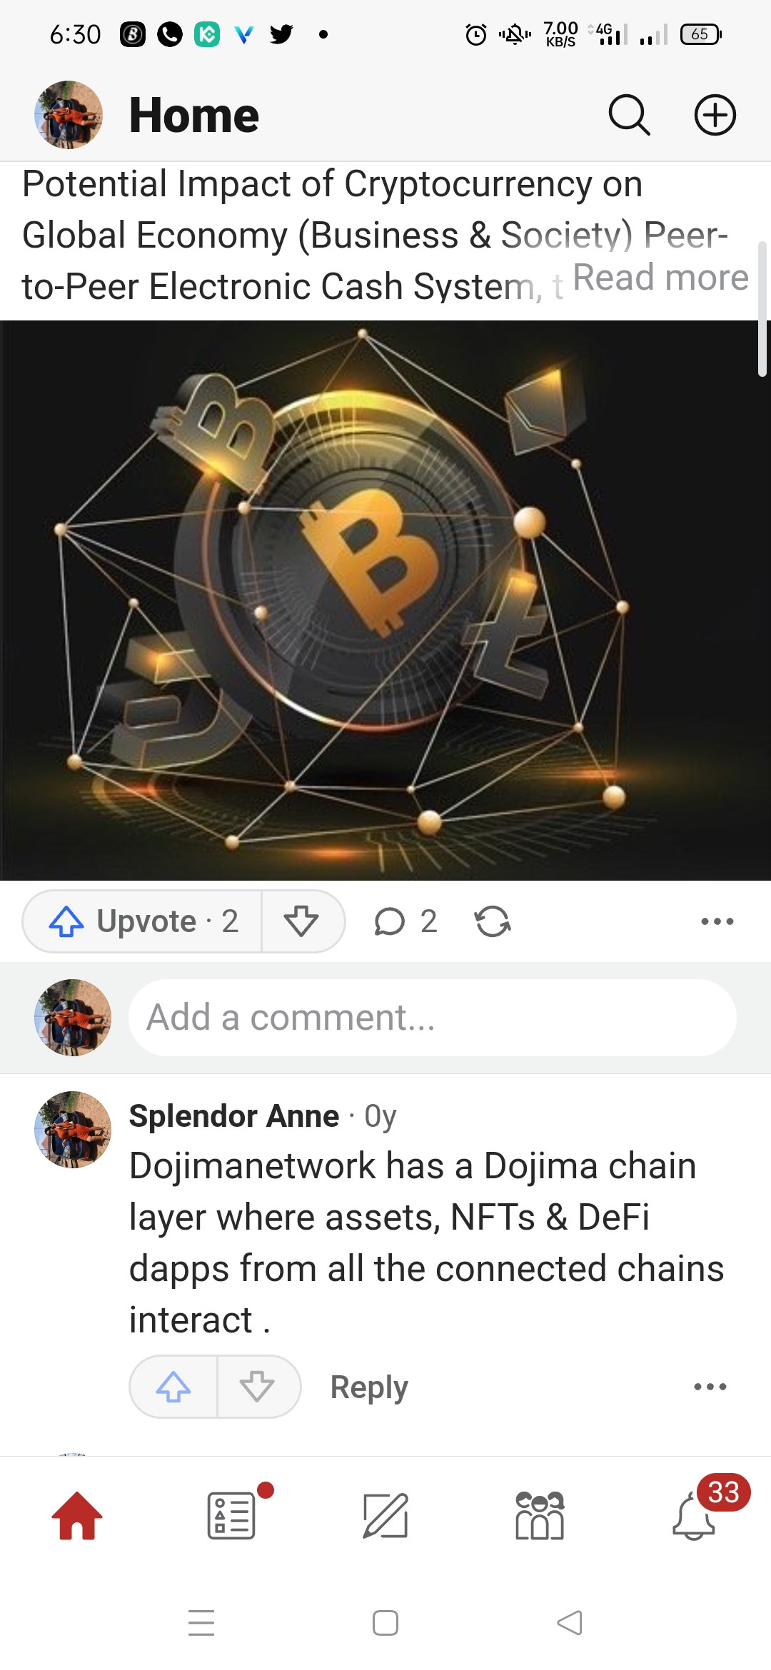The image size is (771, 1670).
Task: Open notifications bell with 33 badge
Action: pos(695,1514)
